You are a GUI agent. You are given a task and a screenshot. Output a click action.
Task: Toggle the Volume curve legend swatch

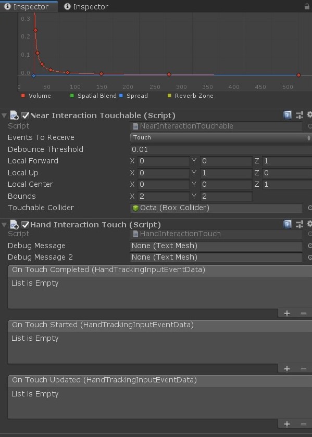tap(23, 96)
